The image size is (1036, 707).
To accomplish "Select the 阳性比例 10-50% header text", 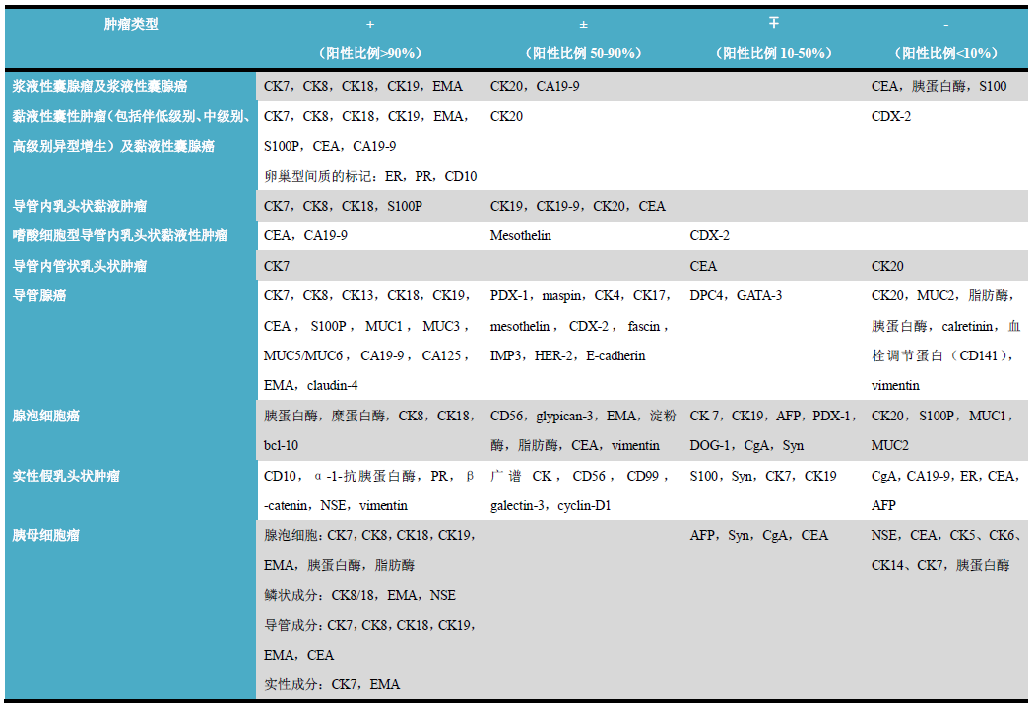I will point(774,53).
